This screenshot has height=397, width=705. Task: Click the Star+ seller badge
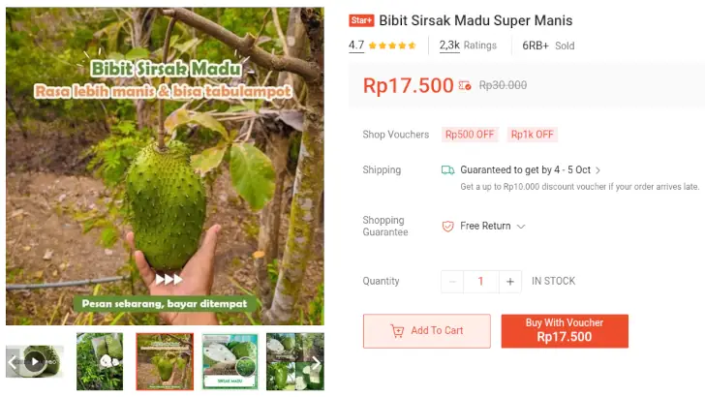click(x=361, y=21)
